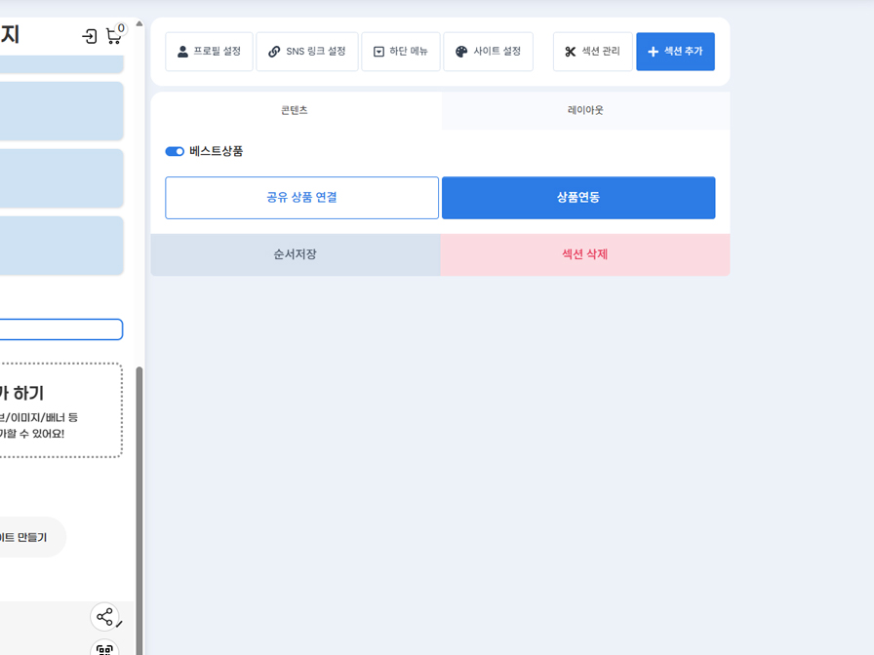Click the floating share icon
Viewport: 874px width, 655px height.
tap(104, 616)
